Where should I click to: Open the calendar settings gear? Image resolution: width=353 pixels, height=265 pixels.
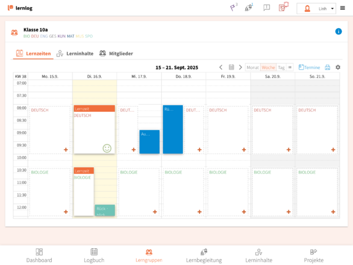point(338,67)
